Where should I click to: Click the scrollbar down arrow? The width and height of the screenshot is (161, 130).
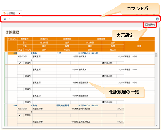156,125
